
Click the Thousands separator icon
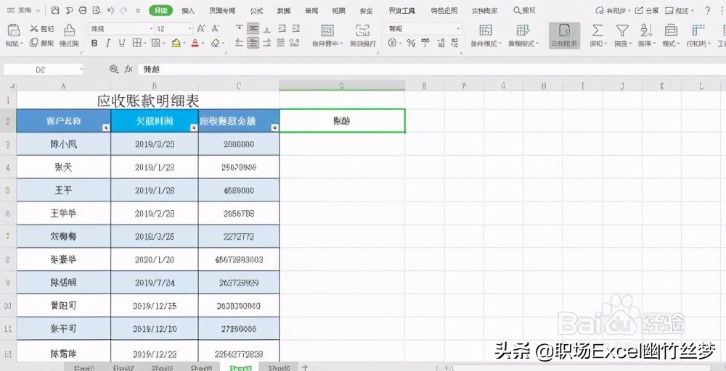point(425,43)
